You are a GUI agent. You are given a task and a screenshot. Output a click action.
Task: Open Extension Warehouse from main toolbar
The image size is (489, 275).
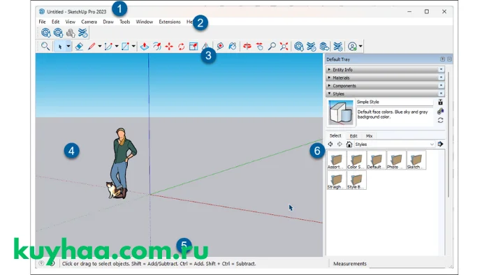coord(312,46)
